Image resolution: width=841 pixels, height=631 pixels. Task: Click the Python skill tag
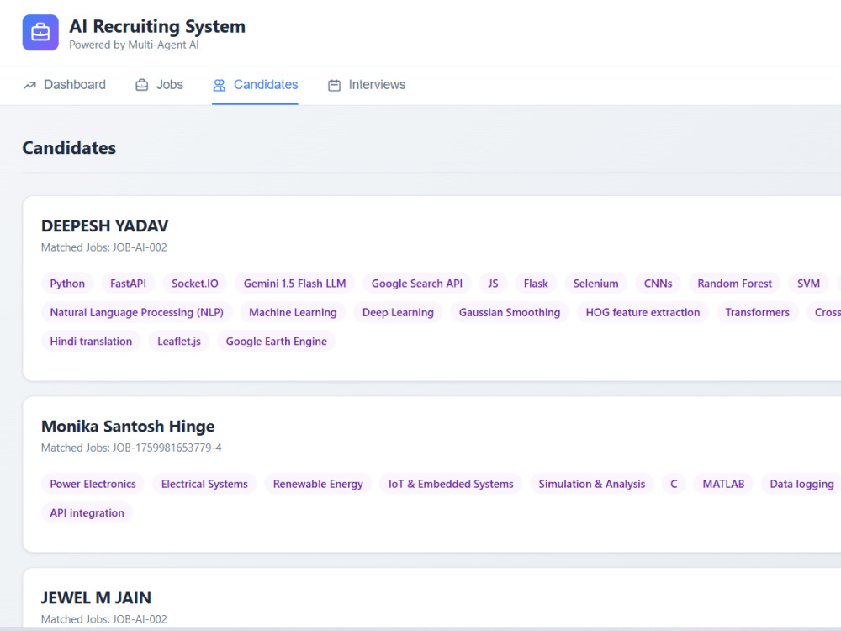pos(67,284)
